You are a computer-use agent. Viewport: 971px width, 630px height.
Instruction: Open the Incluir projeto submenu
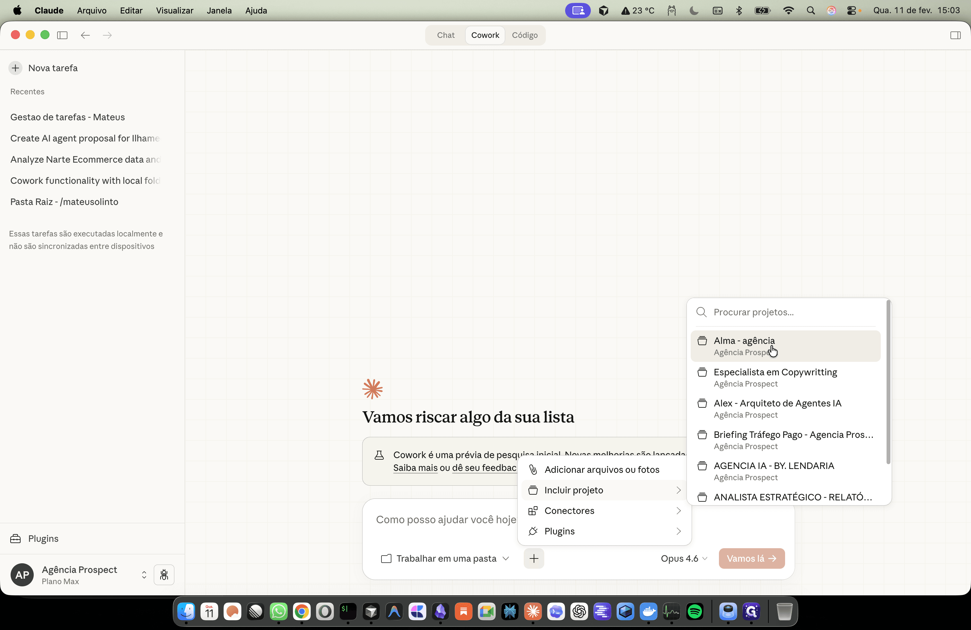[604, 490]
